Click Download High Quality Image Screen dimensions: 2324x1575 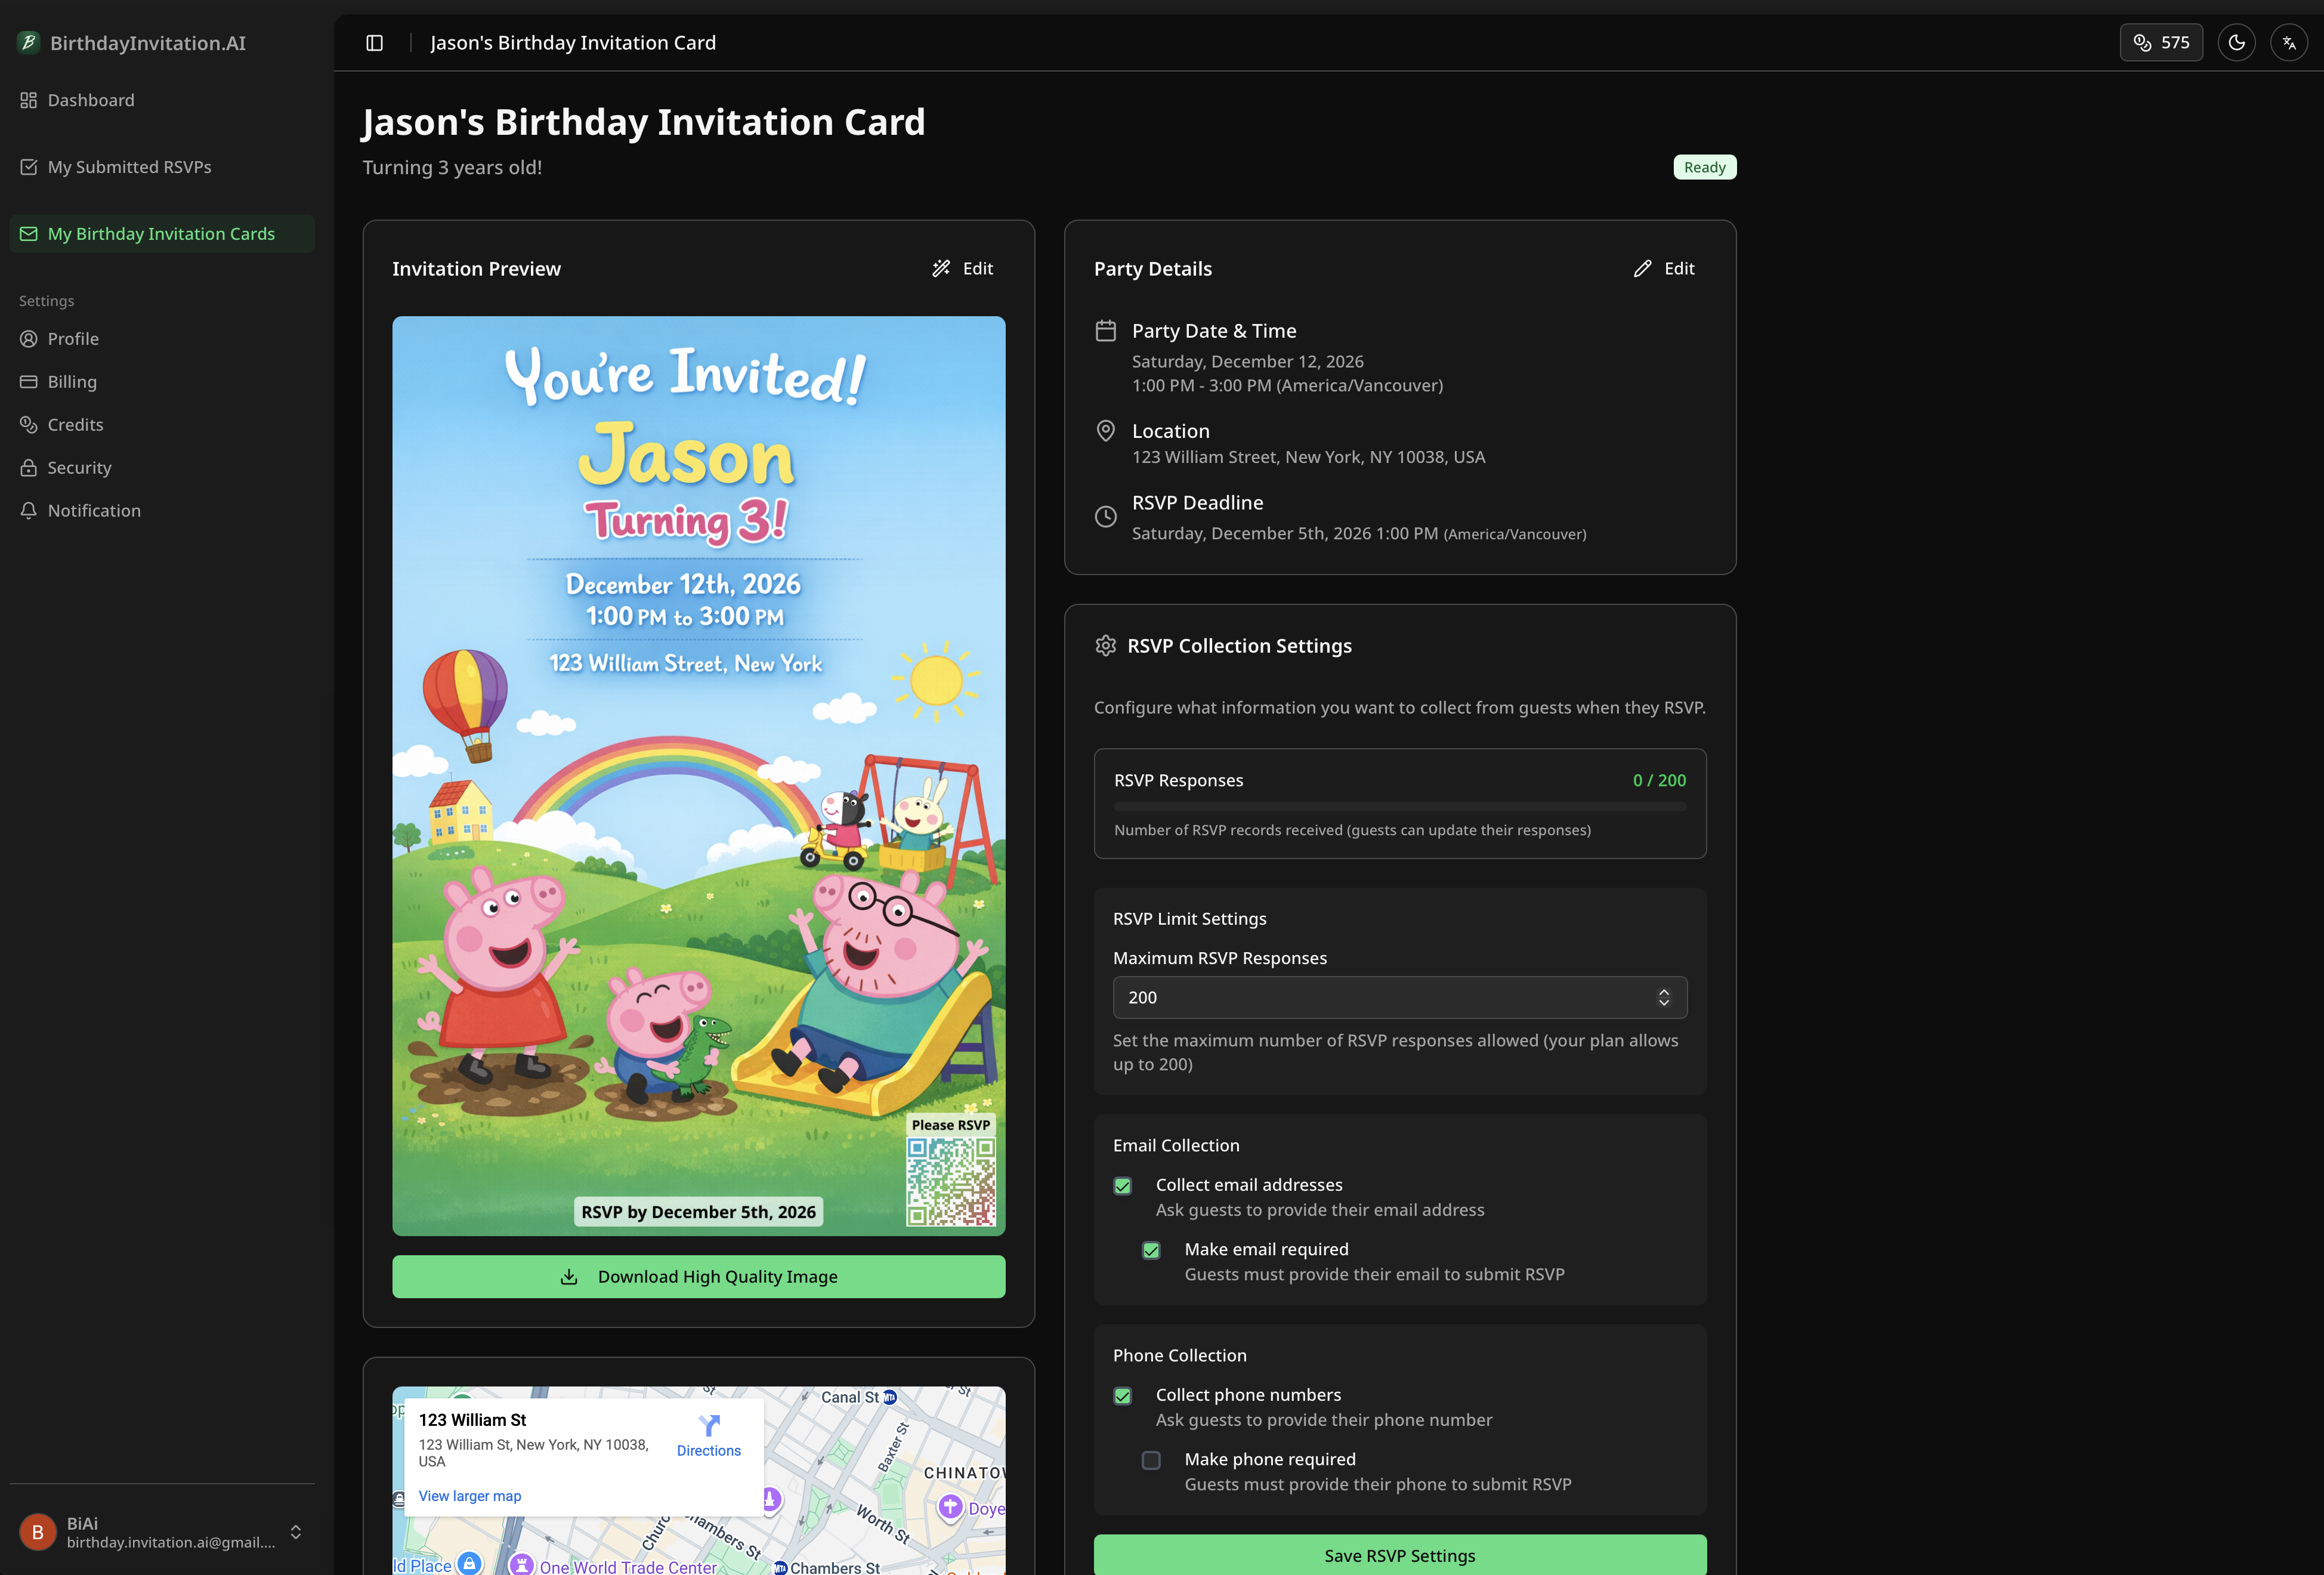click(698, 1276)
